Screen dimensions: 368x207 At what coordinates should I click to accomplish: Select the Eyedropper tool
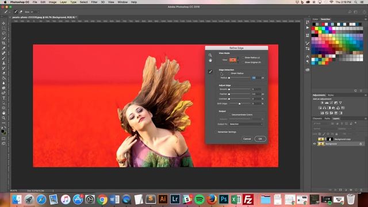pos(3,48)
